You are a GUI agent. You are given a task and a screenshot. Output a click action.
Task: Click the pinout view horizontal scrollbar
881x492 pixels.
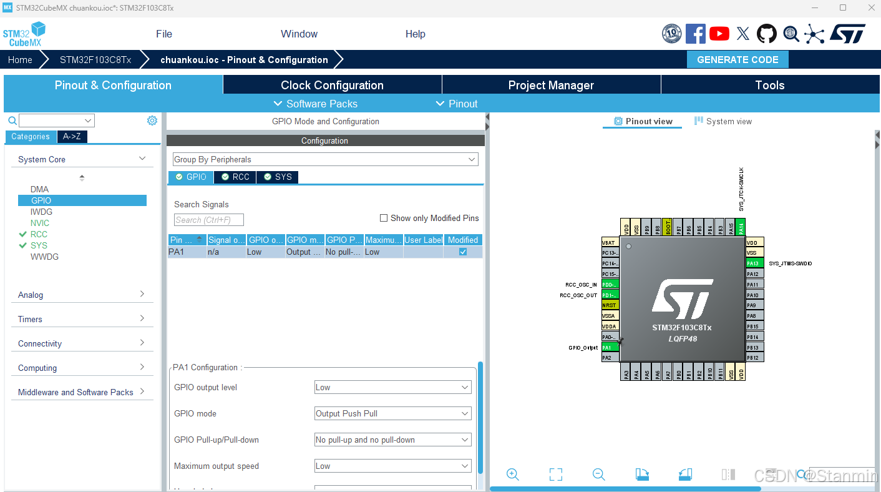625,489
